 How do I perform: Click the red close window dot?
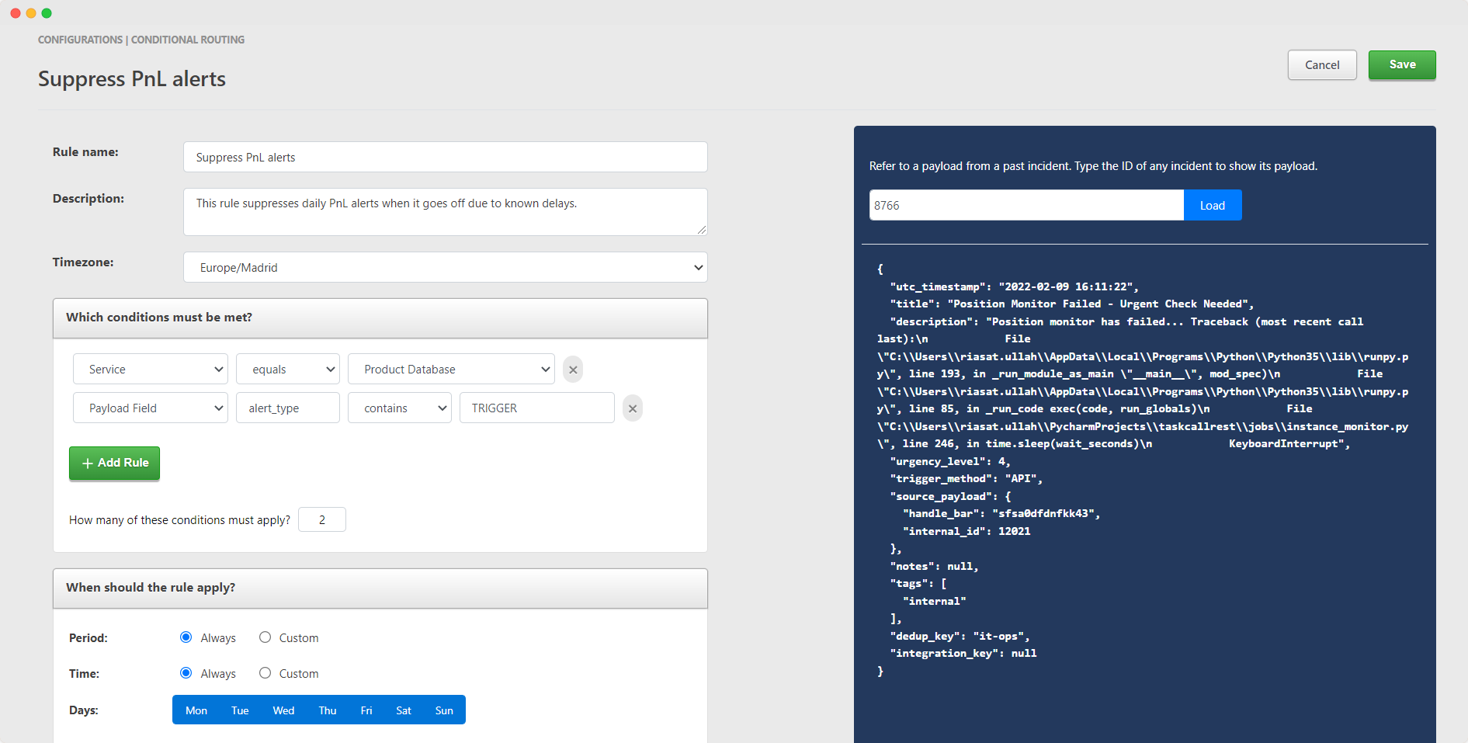click(x=16, y=13)
